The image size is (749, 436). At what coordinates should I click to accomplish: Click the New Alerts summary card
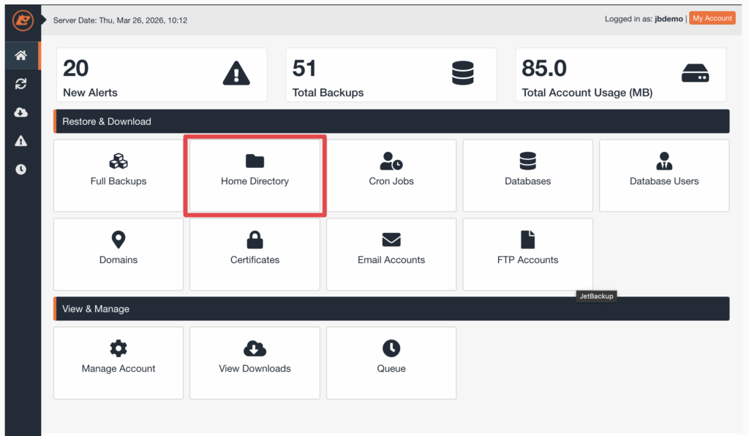pos(162,75)
